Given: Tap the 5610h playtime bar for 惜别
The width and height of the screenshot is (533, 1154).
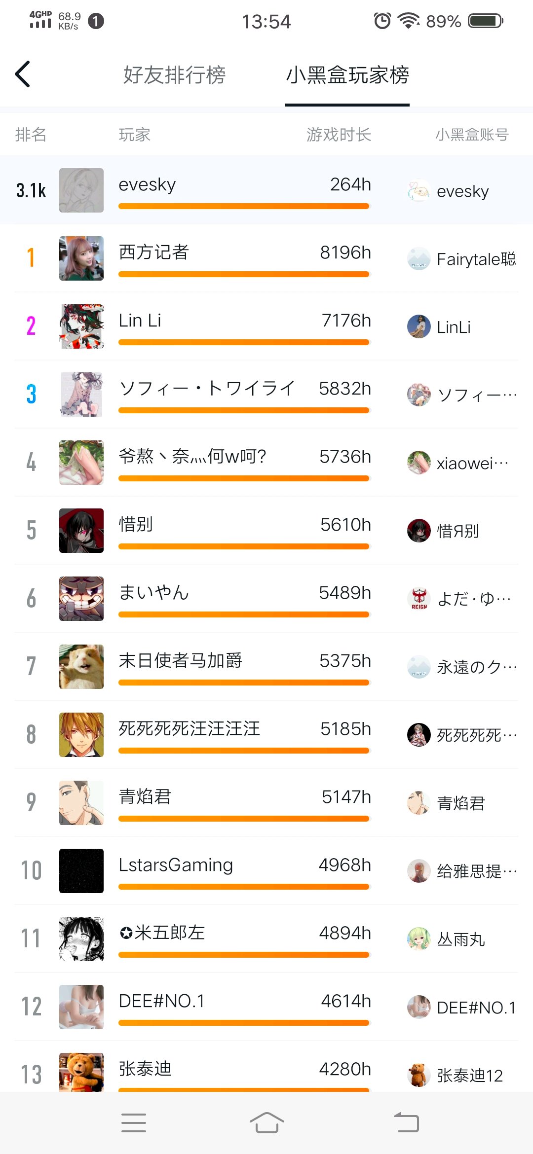Looking at the screenshot, I should pyautogui.click(x=244, y=546).
